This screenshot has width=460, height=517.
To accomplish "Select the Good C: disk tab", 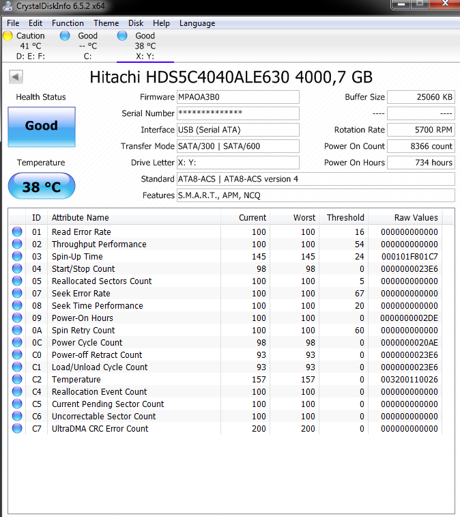I will tap(87, 46).
